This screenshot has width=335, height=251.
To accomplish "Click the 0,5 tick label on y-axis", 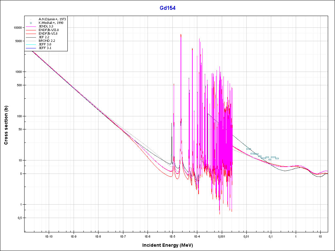I will point(19,218).
